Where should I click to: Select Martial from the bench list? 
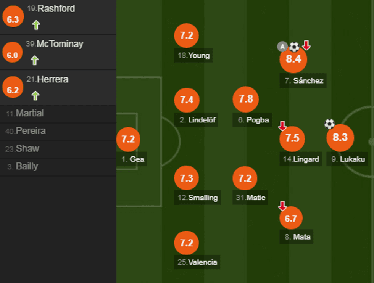[x=30, y=113]
